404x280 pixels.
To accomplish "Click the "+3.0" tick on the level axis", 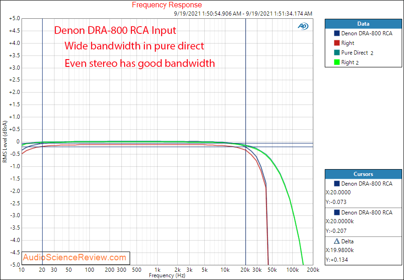I will pos(15,68).
